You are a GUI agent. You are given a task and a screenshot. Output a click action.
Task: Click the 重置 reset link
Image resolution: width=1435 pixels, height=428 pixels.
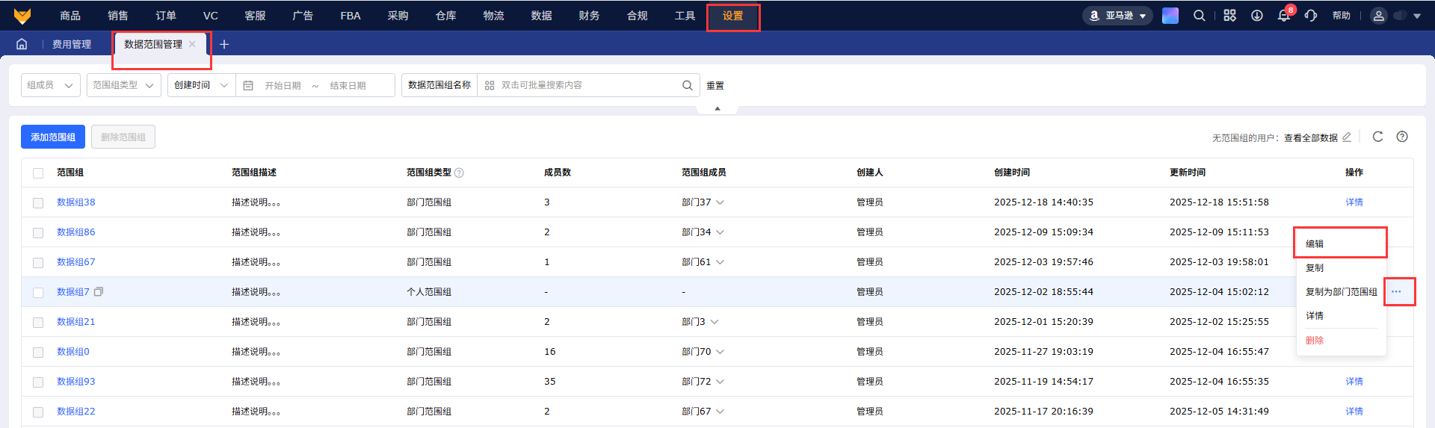click(x=715, y=85)
